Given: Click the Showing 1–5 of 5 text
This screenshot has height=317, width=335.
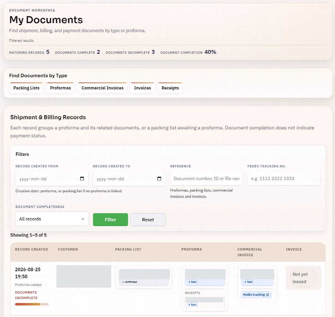Looking at the screenshot, I should pyautogui.click(x=28, y=235).
